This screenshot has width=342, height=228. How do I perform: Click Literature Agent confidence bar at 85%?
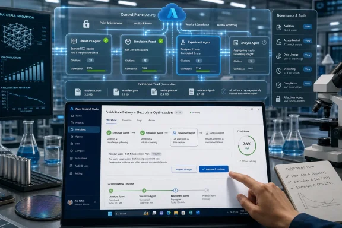pos(97,71)
